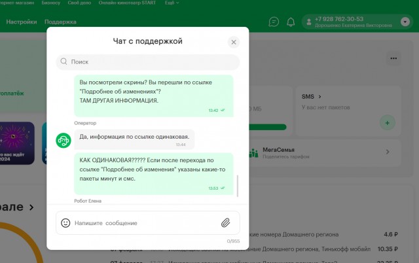The image size is (419, 263).
Task: Open the SMS section chevron
Action: (x=320, y=97)
